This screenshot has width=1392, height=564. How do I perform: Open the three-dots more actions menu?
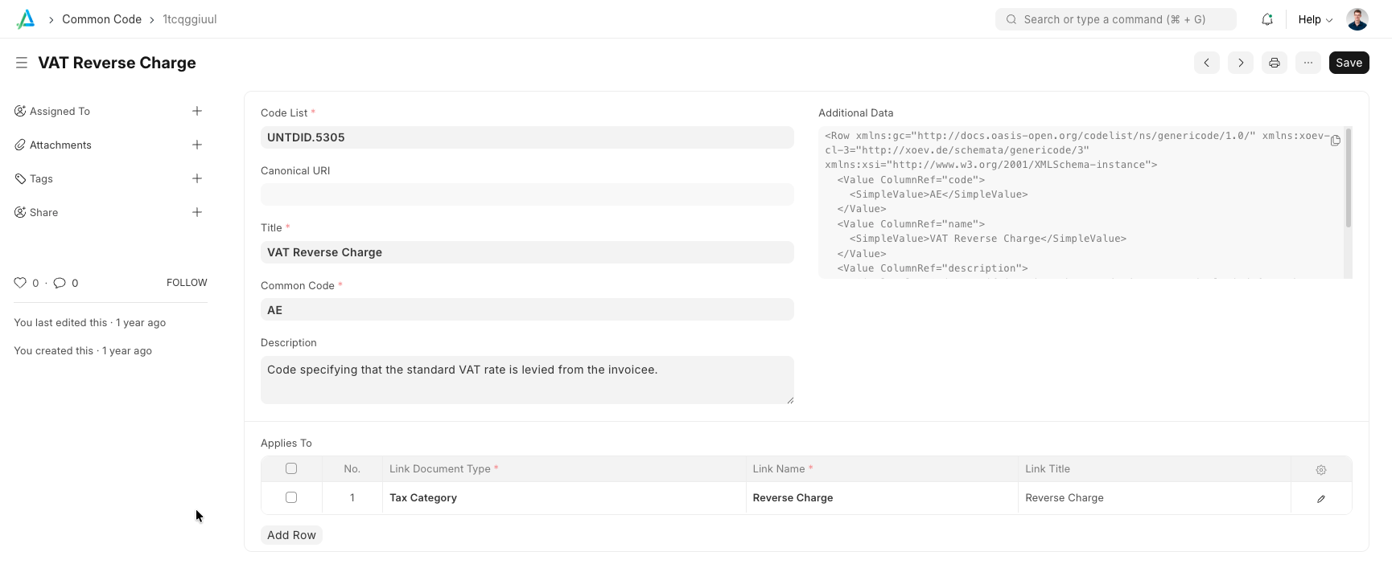[1308, 63]
